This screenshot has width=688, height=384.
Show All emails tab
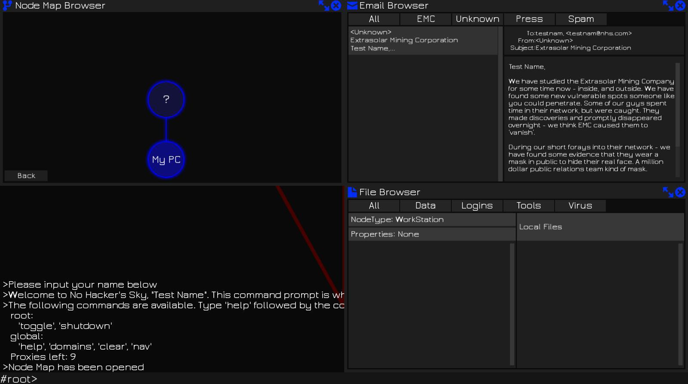[x=374, y=19]
